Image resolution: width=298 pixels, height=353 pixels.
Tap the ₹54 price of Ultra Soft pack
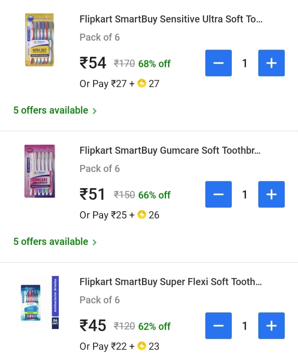(x=93, y=63)
